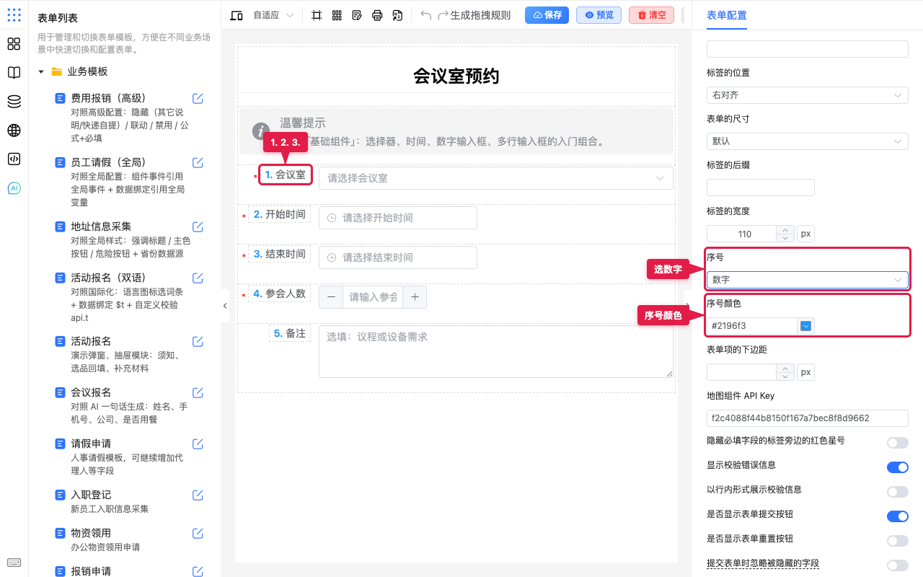Image resolution: width=923 pixels, height=577 pixels.
Task: Open the book icon in the sidebar
Action: coord(14,73)
